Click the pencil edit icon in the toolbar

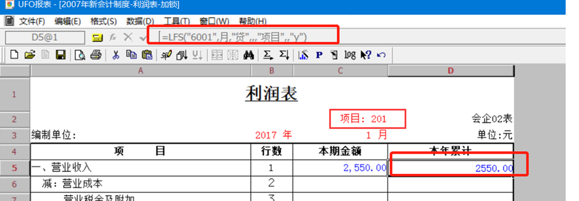(166, 55)
